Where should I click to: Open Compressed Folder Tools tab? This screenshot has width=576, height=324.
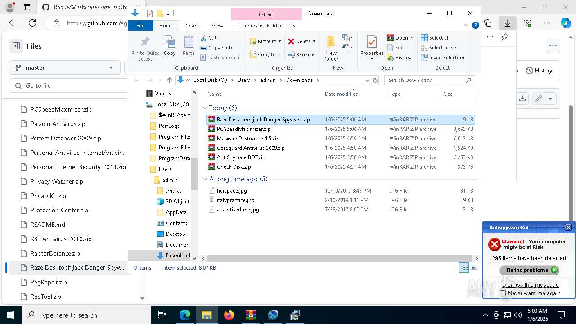[266, 26]
